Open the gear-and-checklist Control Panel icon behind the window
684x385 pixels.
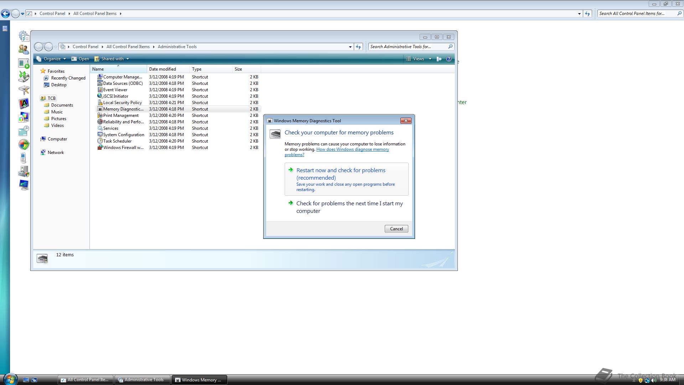click(24, 36)
